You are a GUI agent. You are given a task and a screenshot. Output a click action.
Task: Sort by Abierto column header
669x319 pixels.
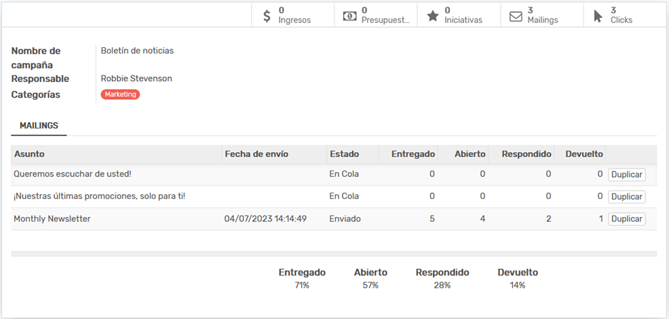470,154
